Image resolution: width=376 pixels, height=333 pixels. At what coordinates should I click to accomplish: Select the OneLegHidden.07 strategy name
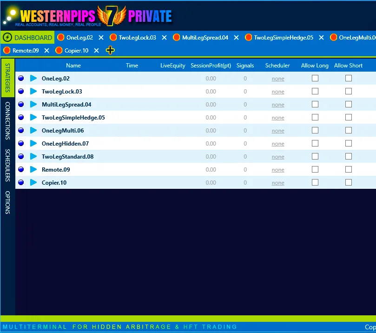65,143
